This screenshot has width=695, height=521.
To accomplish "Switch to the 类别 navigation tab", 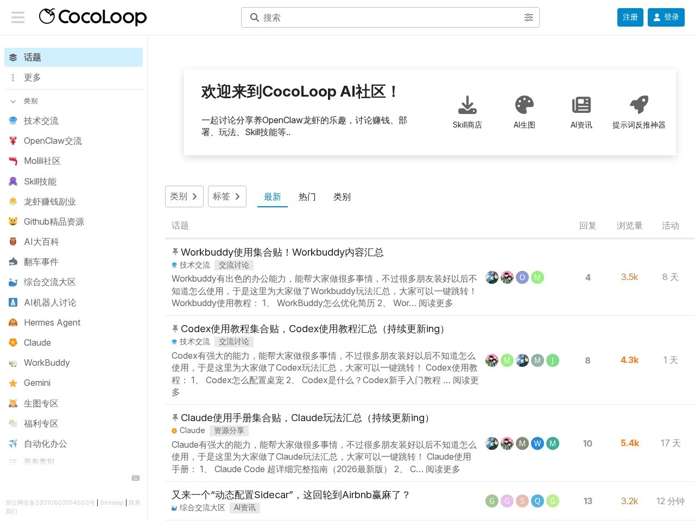I will click(342, 197).
